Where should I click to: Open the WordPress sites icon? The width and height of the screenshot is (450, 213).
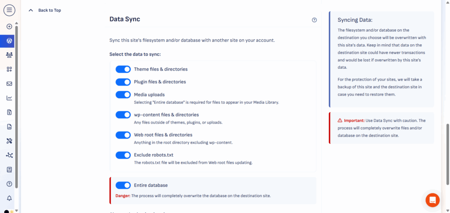pyautogui.click(x=9, y=41)
